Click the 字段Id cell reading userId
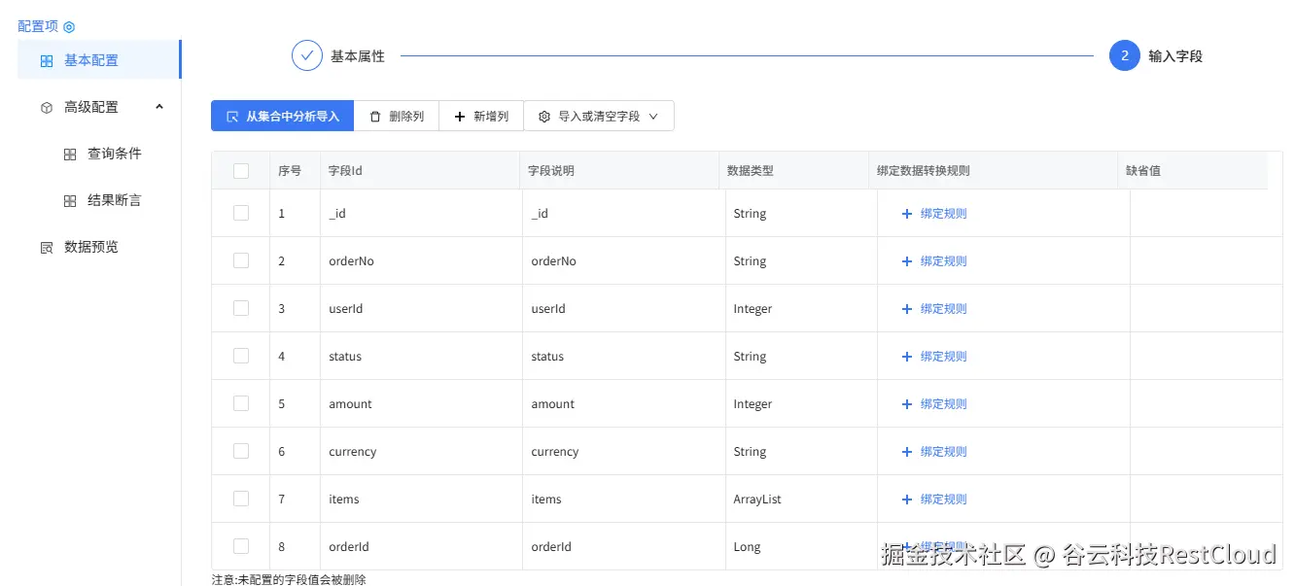1295x586 pixels. click(421, 309)
